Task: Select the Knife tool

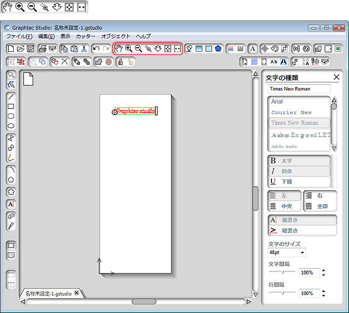Action: (11, 226)
